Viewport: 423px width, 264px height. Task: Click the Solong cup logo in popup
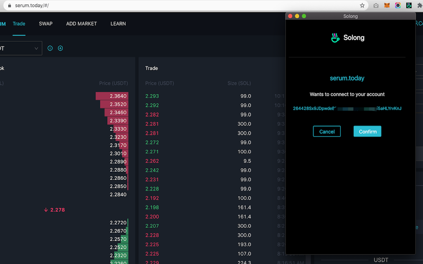click(x=335, y=38)
